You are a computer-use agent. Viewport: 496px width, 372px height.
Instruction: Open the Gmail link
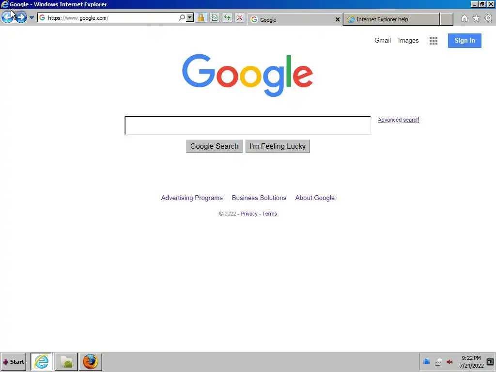click(383, 41)
